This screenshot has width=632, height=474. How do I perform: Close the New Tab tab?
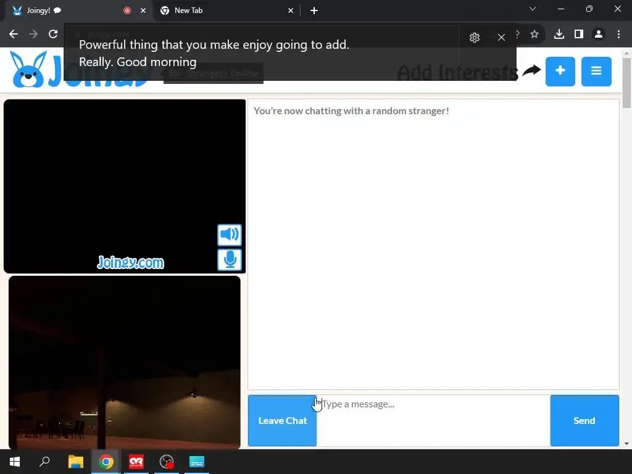click(291, 10)
